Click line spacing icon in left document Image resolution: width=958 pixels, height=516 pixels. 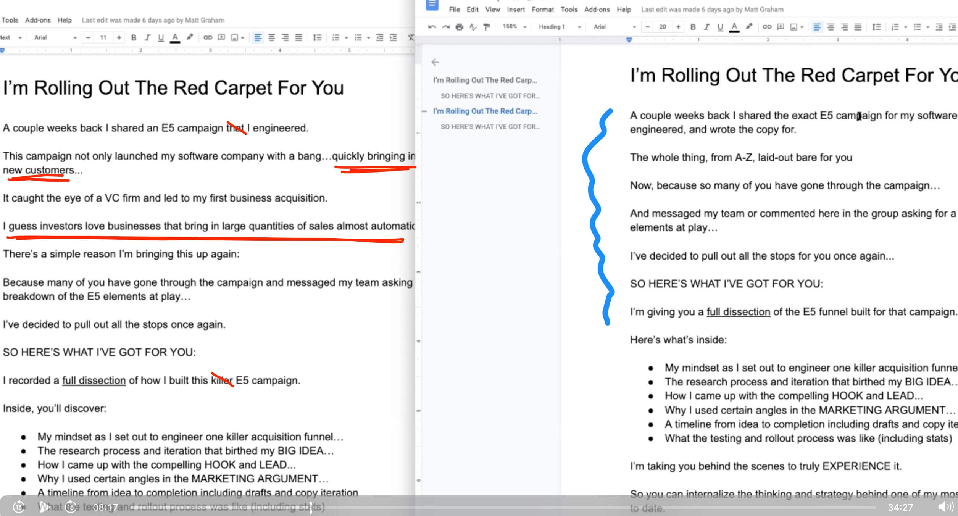317,37
